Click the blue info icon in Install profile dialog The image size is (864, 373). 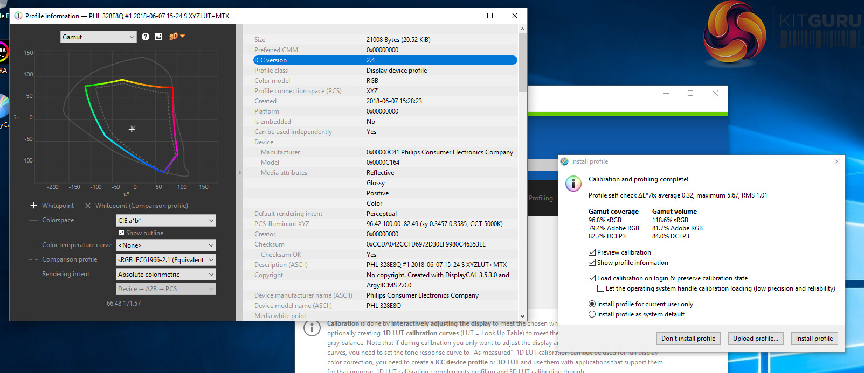click(573, 184)
